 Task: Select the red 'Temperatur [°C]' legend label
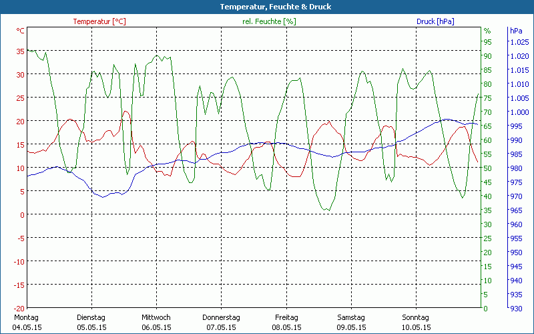click(99, 21)
